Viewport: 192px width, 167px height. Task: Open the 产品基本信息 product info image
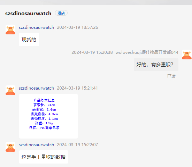[48, 116]
